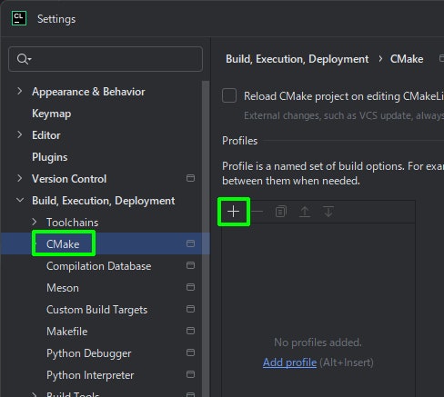Screen dimensions: 444x397
Task: Open Meson settings page
Action: click(x=63, y=288)
